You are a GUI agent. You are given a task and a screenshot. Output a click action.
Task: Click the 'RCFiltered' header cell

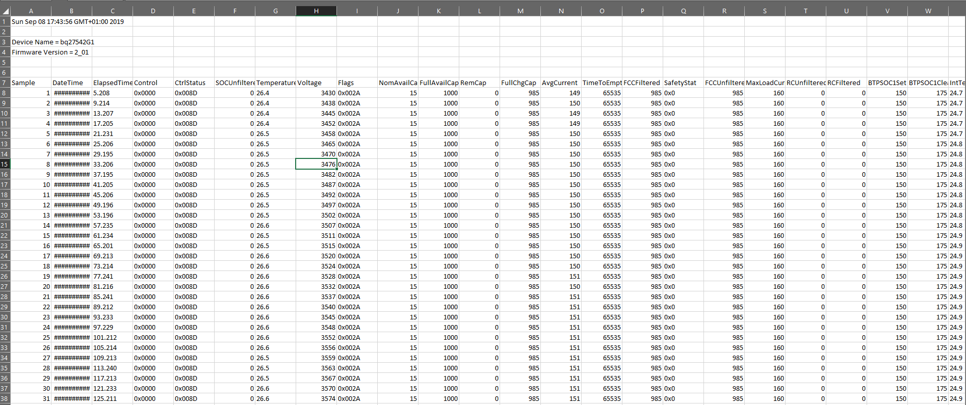click(x=846, y=83)
